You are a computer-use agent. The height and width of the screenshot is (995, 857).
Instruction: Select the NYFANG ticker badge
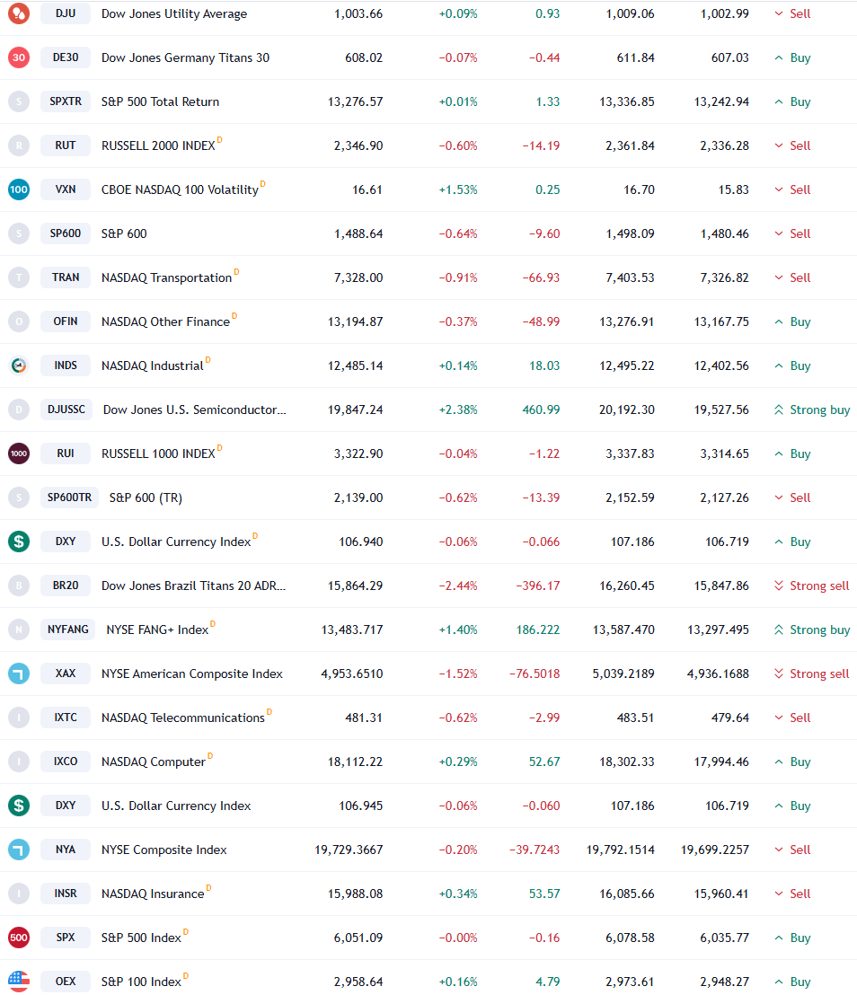pos(68,630)
